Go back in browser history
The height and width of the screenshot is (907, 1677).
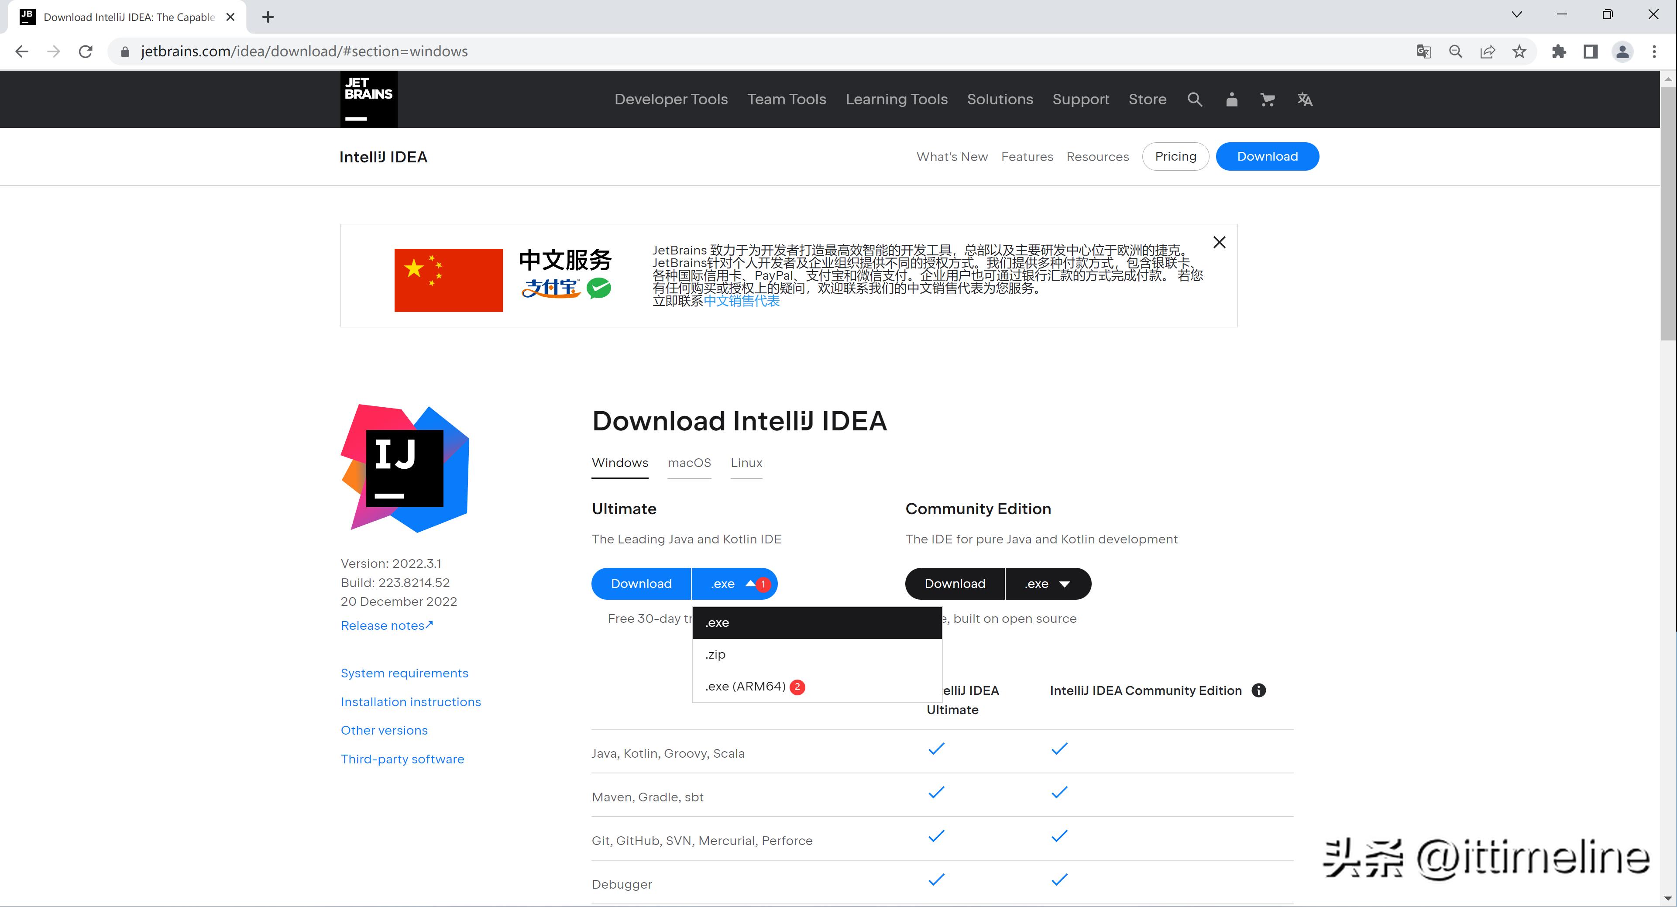click(21, 52)
